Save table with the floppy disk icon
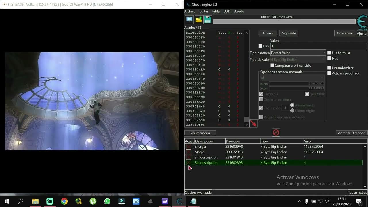The image size is (368, 207). pos(208,20)
